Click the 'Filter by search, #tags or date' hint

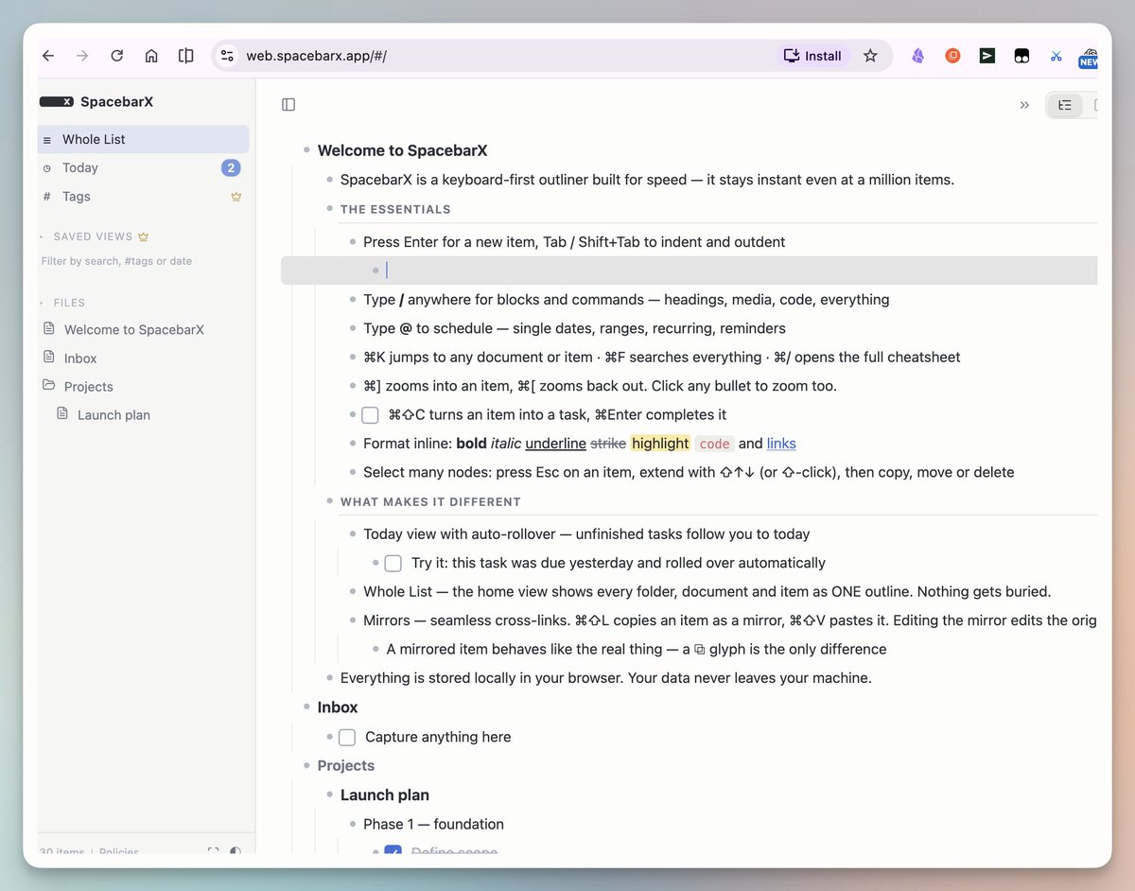(116, 261)
